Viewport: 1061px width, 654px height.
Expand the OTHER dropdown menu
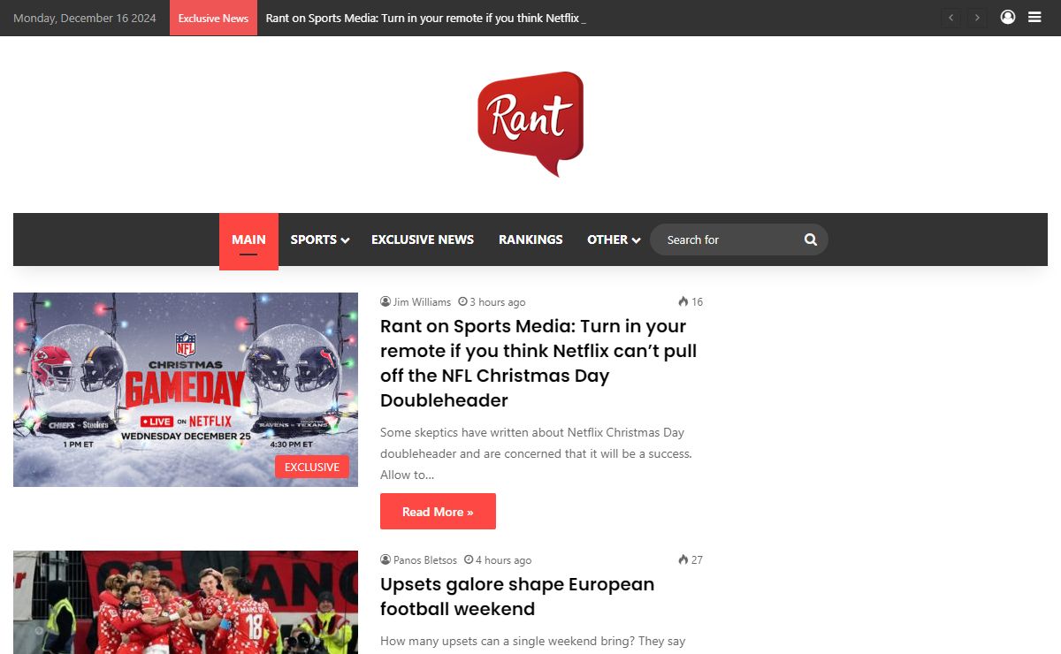point(614,240)
